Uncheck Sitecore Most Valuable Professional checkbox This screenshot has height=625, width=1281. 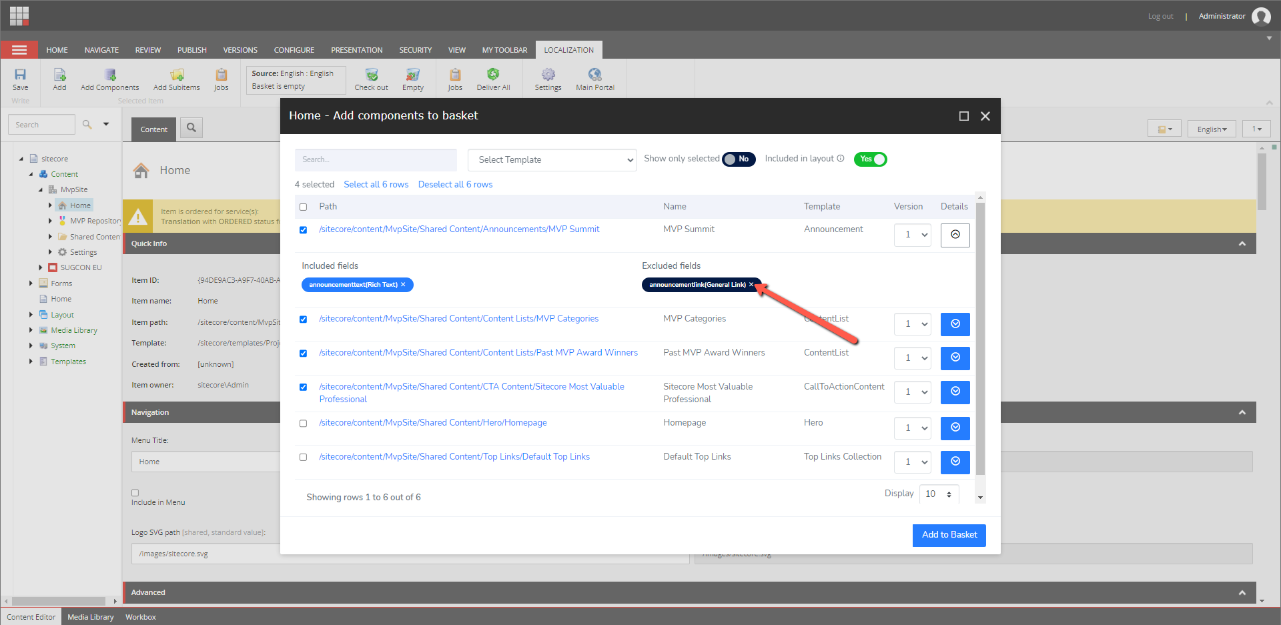(304, 387)
